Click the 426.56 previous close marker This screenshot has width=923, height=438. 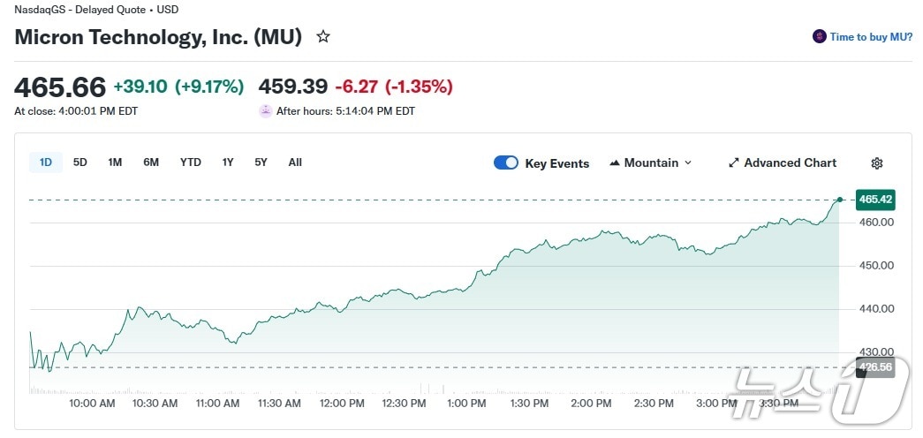tap(876, 367)
